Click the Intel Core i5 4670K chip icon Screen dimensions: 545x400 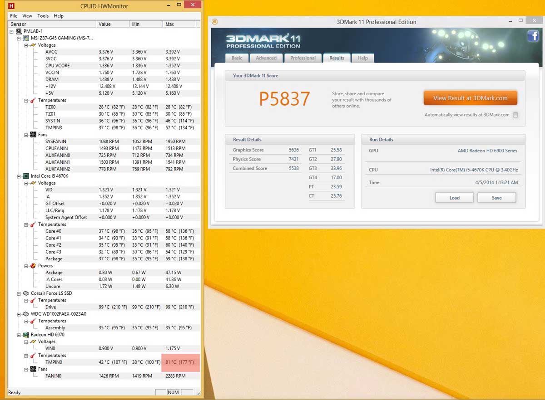click(x=26, y=176)
